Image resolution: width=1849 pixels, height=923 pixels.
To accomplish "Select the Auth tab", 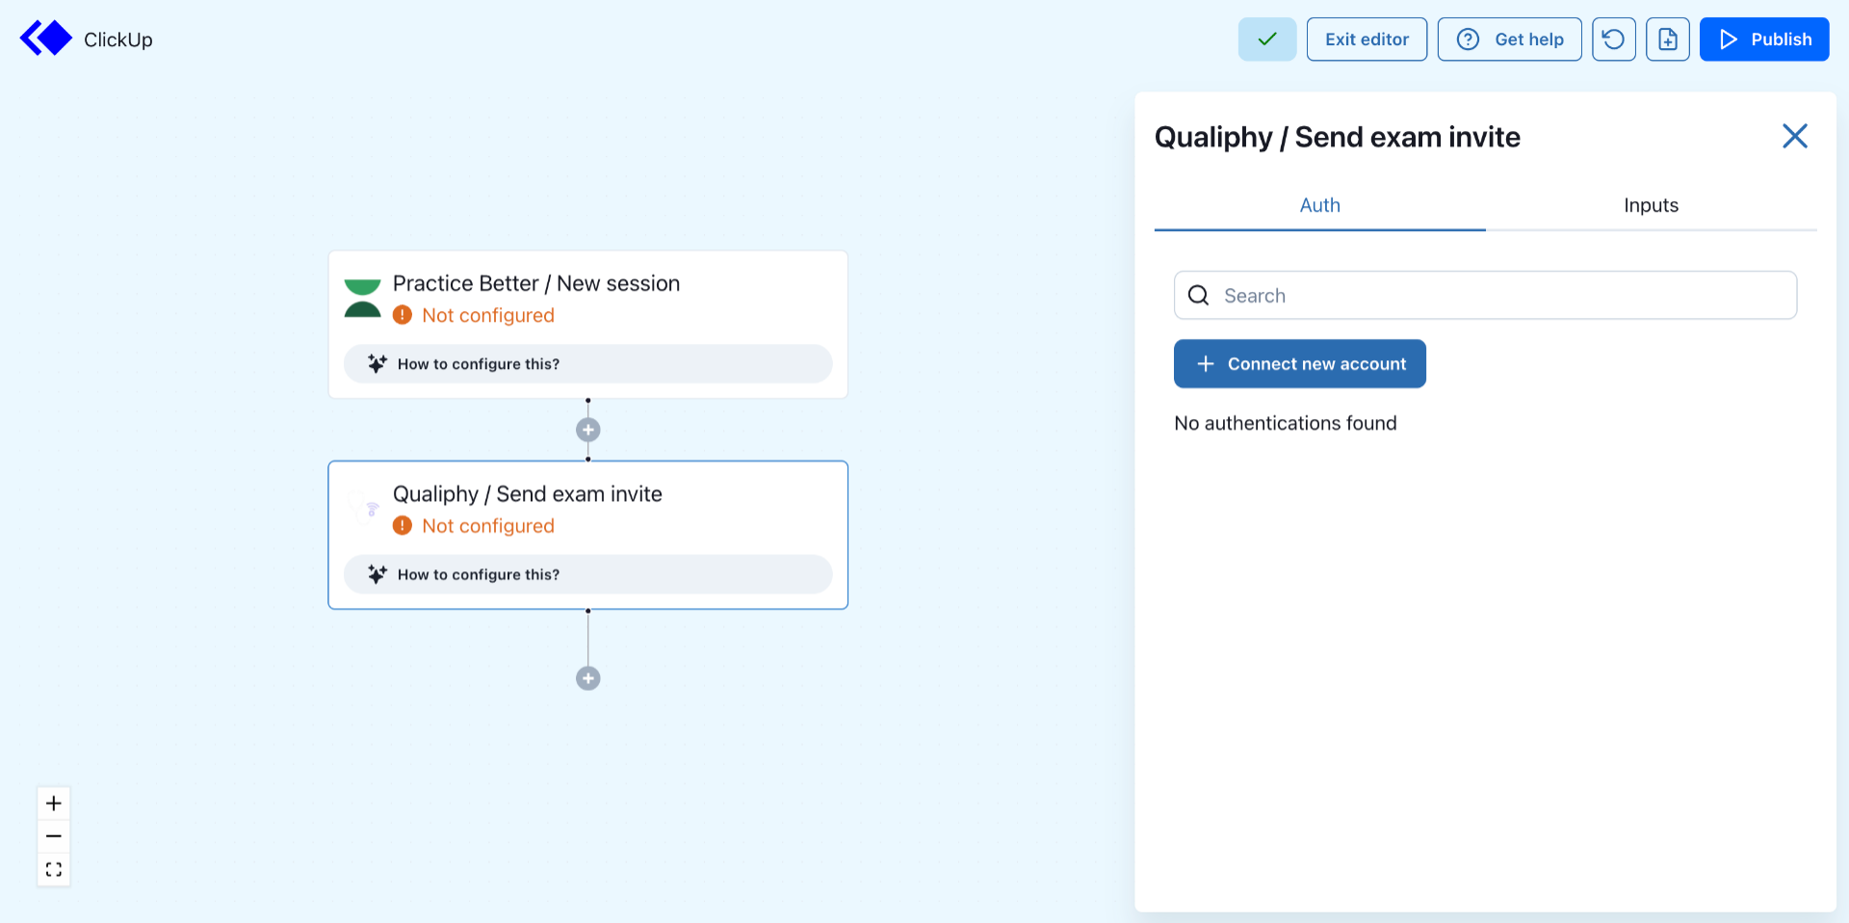I will (1319, 205).
